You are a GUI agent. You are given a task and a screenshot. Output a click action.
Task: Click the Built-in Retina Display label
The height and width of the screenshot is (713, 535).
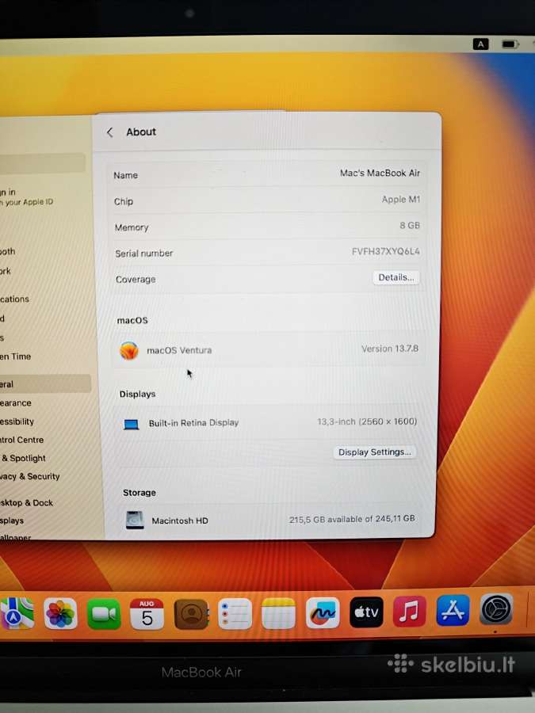(194, 423)
